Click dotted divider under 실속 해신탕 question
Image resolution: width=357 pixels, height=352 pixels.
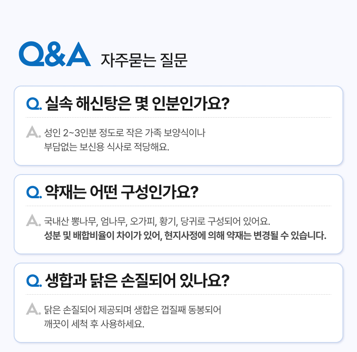point(178,118)
